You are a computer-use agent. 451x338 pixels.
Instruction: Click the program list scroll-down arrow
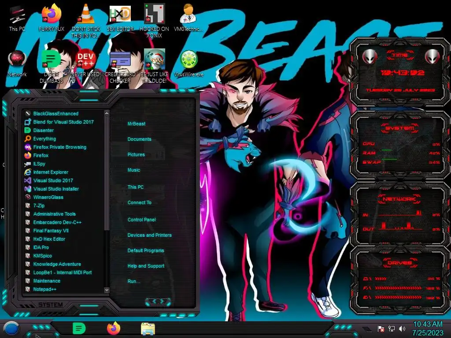107,290
